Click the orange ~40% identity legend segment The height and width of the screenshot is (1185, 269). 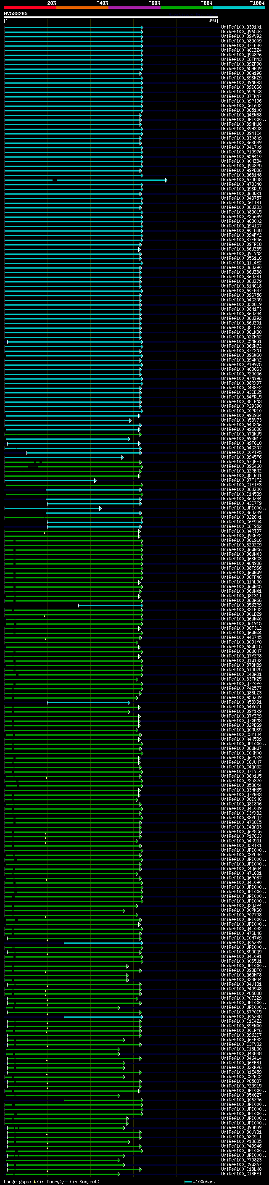tap(82, 8)
